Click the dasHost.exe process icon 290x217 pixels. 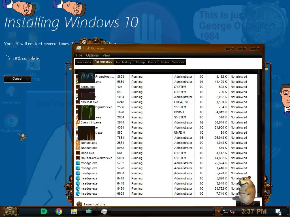(78, 102)
